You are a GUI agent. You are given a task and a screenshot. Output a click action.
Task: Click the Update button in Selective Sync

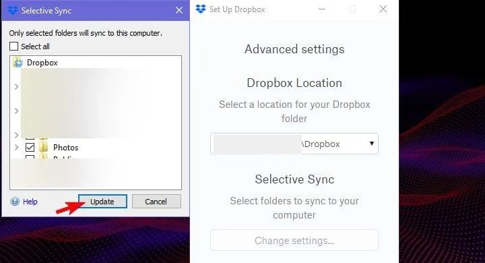[102, 202]
